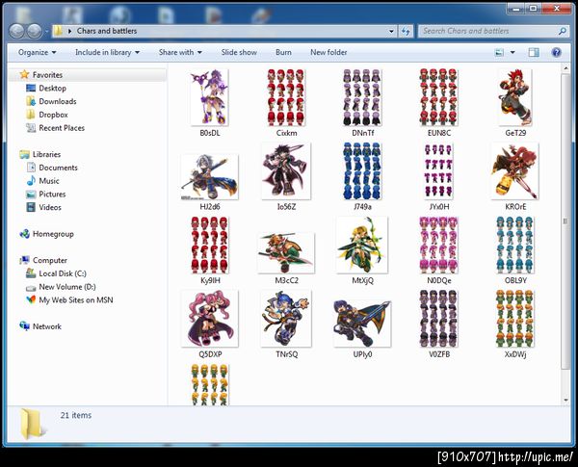Click the scrollbar up arrow

tap(565, 68)
